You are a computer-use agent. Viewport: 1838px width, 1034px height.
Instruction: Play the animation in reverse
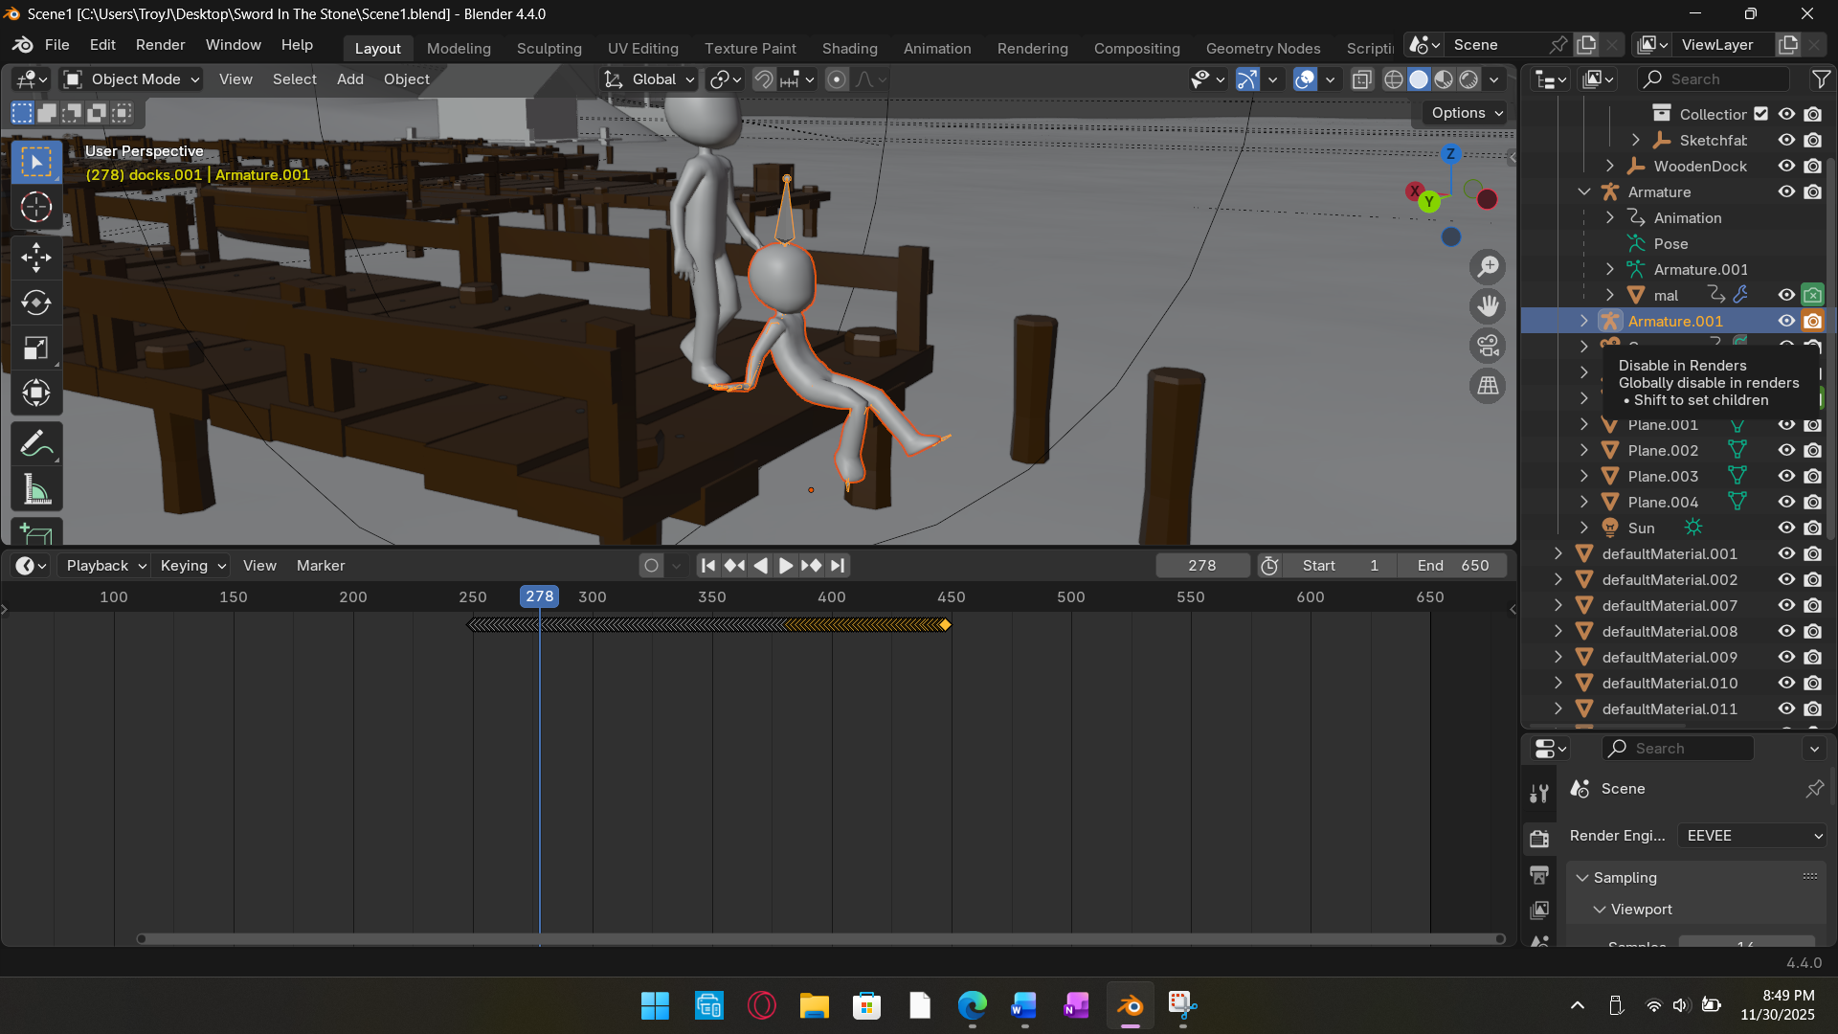[x=760, y=566]
